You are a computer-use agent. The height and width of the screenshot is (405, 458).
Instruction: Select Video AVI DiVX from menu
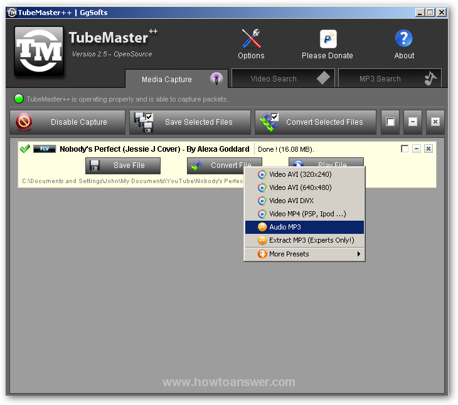(305, 201)
